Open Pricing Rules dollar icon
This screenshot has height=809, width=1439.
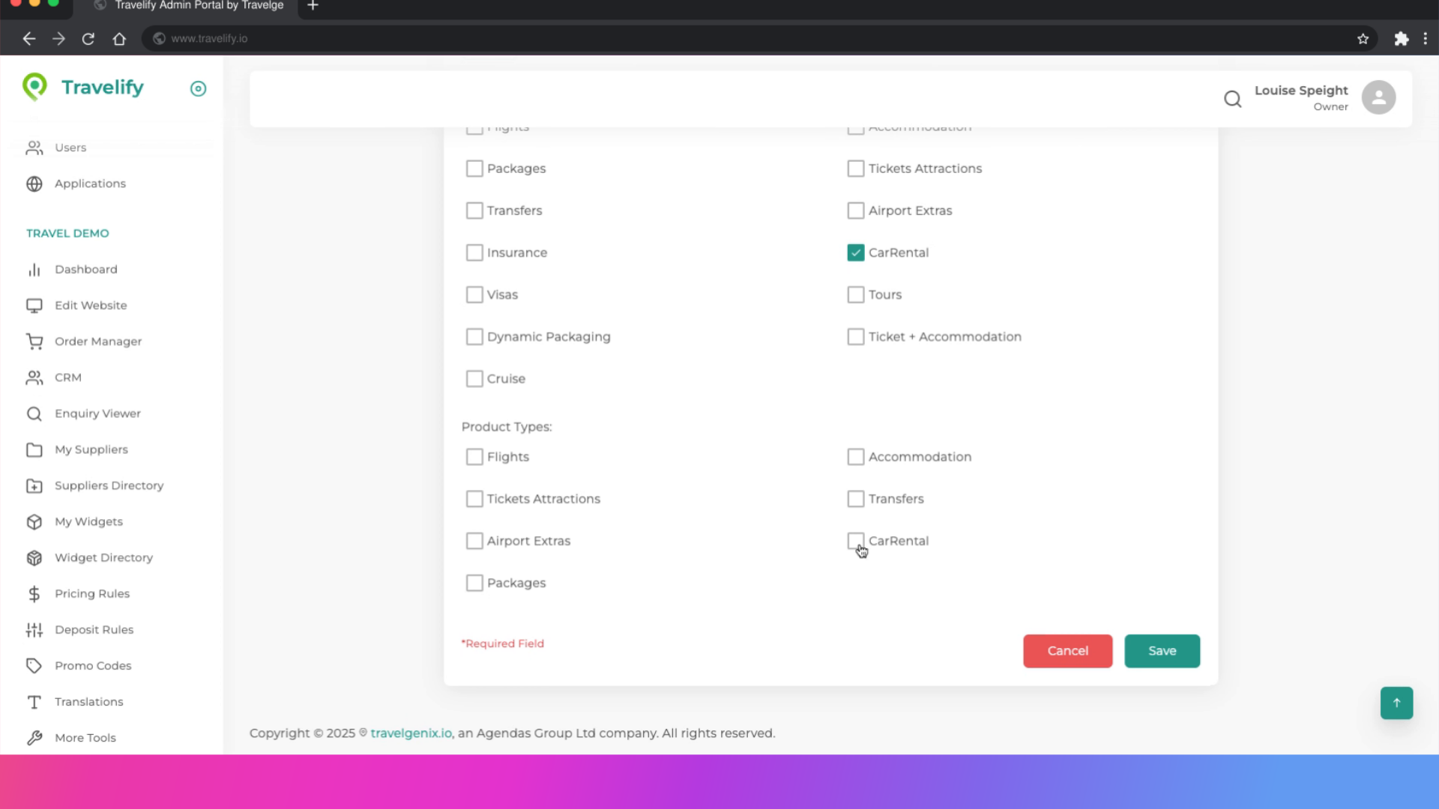click(x=34, y=594)
